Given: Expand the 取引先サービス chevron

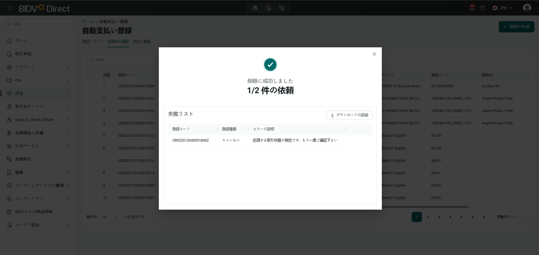Looking at the screenshot, I should 67,106.
